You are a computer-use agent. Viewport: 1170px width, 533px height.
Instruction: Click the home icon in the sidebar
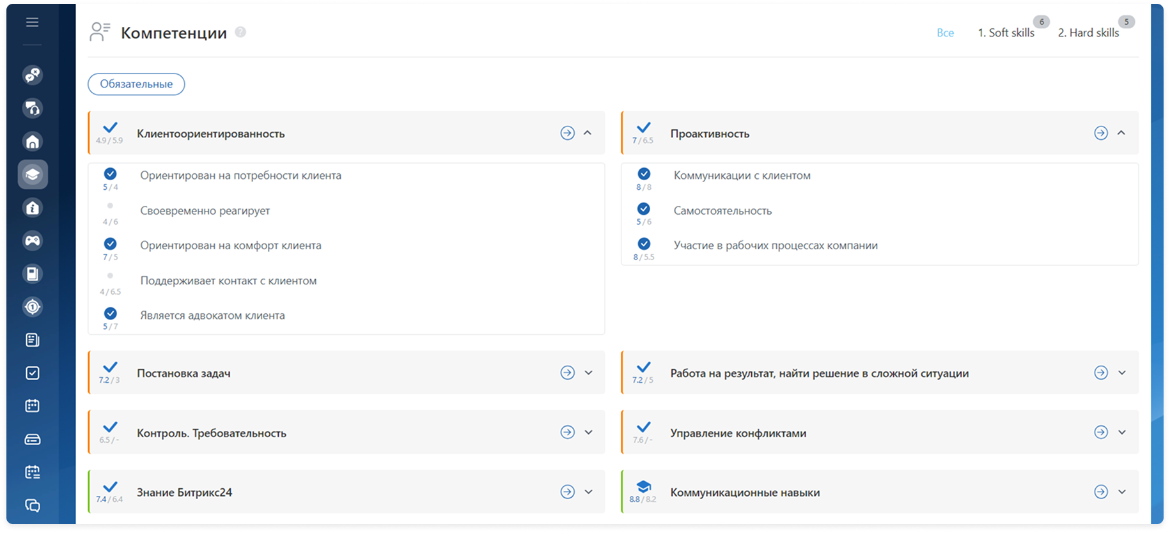pos(33,141)
